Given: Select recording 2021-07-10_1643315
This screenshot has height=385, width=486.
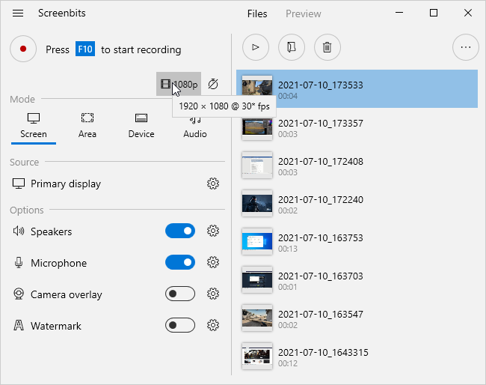Looking at the screenshot, I should (357, 356).
